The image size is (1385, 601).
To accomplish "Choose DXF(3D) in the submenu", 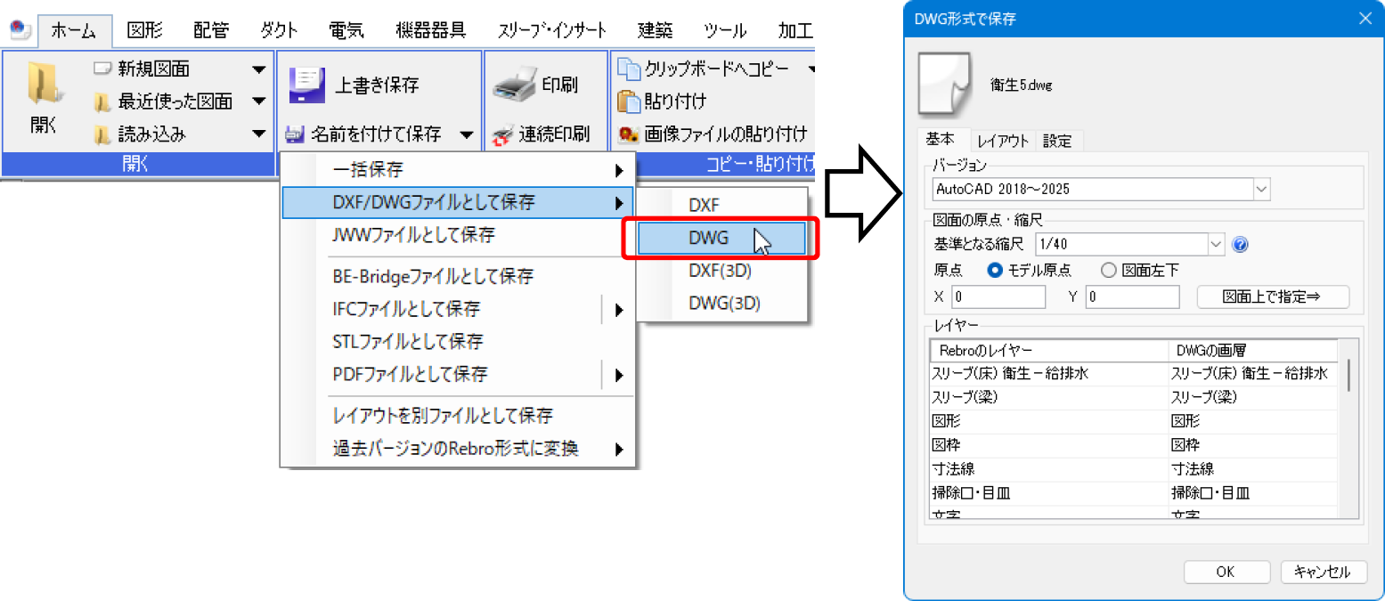I will (x=722, y=271).
